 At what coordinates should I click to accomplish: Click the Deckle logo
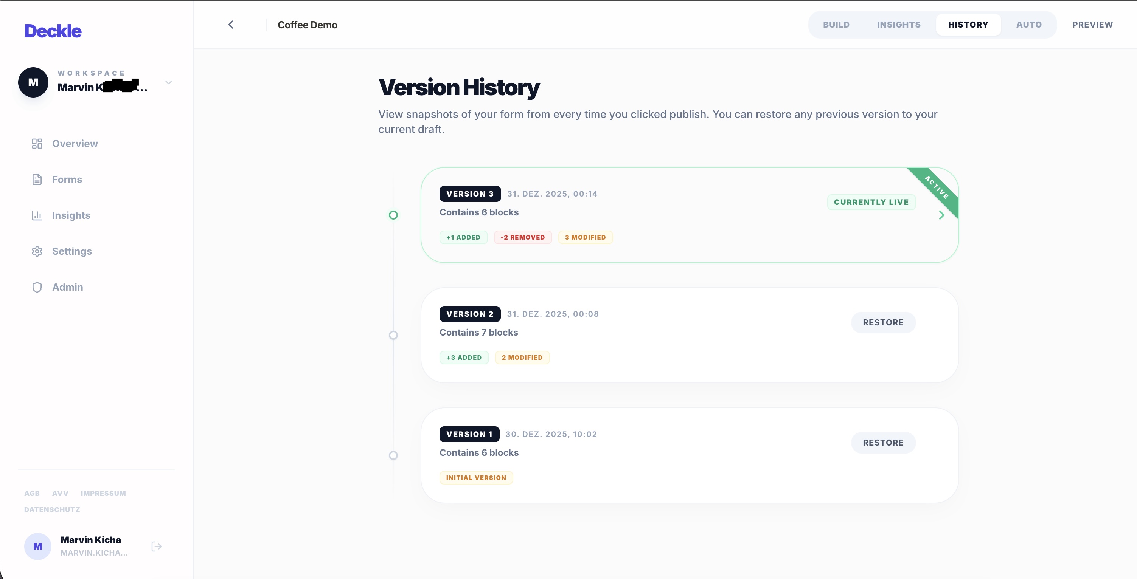tap(53, 31)
